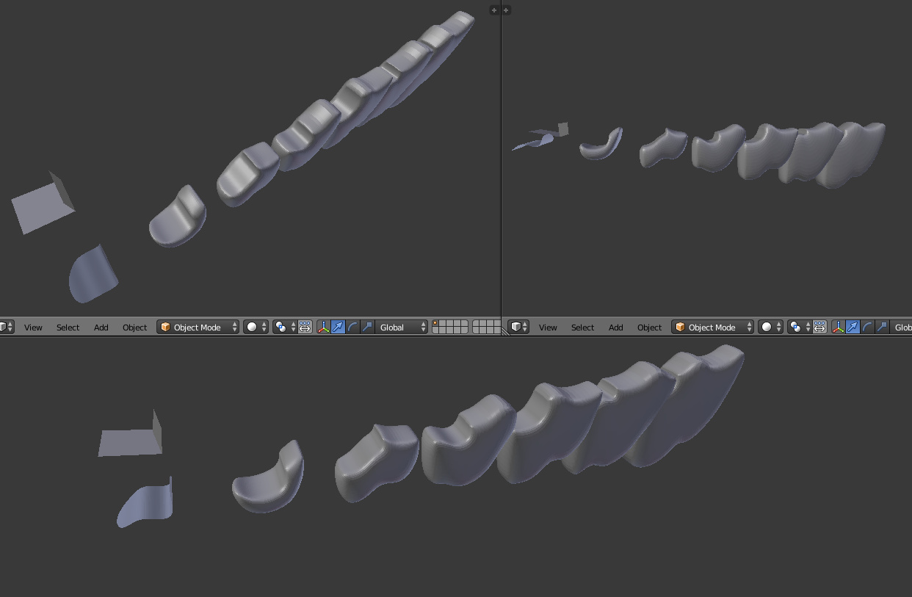Click area split corner widget of top-left viewport
Viewport: 912px width, 597px height.
494,10
